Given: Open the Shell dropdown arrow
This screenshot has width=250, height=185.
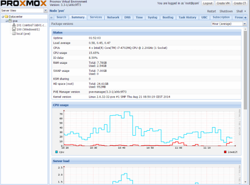Looking at the screenshot, I should tap(245, 11).
